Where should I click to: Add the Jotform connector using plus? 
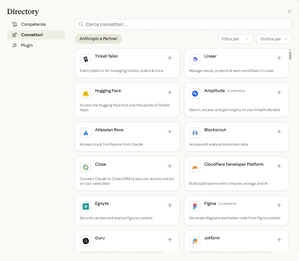pyautogui.click(x=279, y=240)
